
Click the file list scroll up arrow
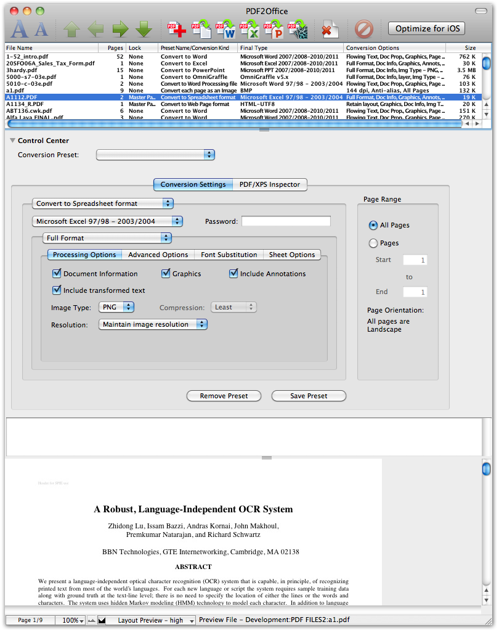point(487,104)
